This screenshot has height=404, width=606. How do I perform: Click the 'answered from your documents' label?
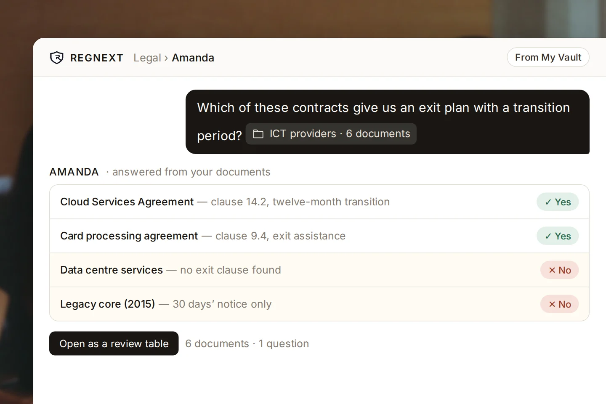[x=191, y=172]
